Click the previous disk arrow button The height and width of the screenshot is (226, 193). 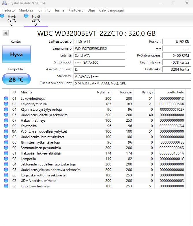coord(5,33)
